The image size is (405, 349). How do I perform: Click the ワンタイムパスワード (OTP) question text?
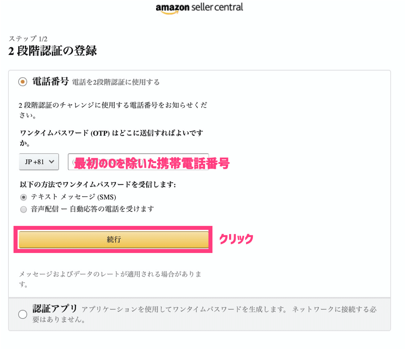(x=111, y=138)
